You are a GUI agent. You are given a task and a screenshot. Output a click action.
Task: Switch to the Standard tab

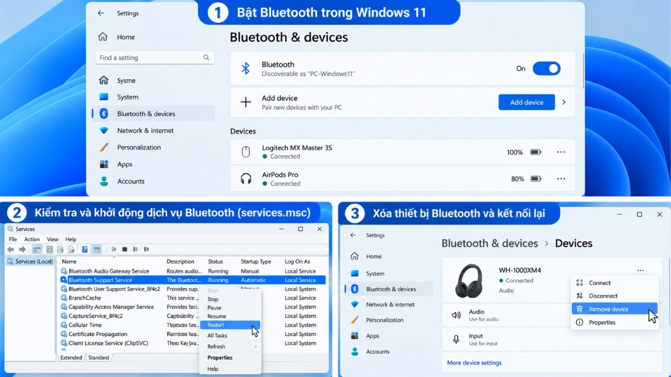point(98,358)
